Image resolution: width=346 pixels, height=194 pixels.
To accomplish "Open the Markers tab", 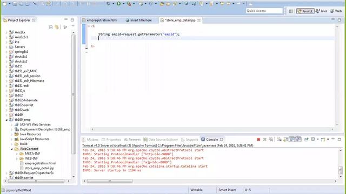I will [90, 140].
